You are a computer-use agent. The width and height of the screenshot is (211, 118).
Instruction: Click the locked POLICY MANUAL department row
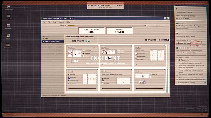pyautogui.click(x=53, y=53)
